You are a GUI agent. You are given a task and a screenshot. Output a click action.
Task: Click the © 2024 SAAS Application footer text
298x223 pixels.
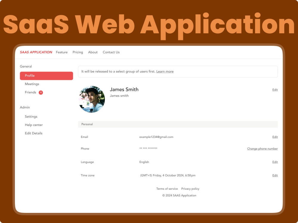pyautogui.click(x=179, y=196)
